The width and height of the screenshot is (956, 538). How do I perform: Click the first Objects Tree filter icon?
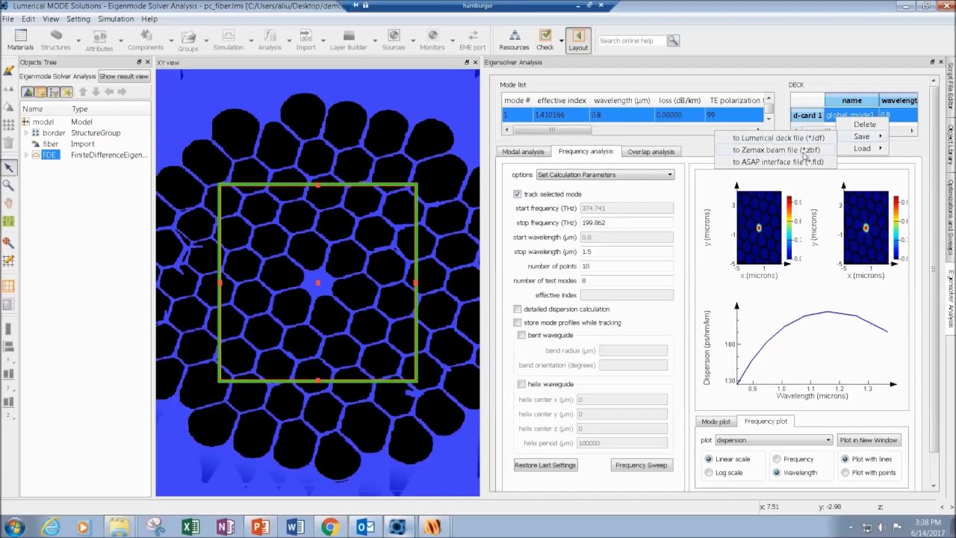coord(28,92)
